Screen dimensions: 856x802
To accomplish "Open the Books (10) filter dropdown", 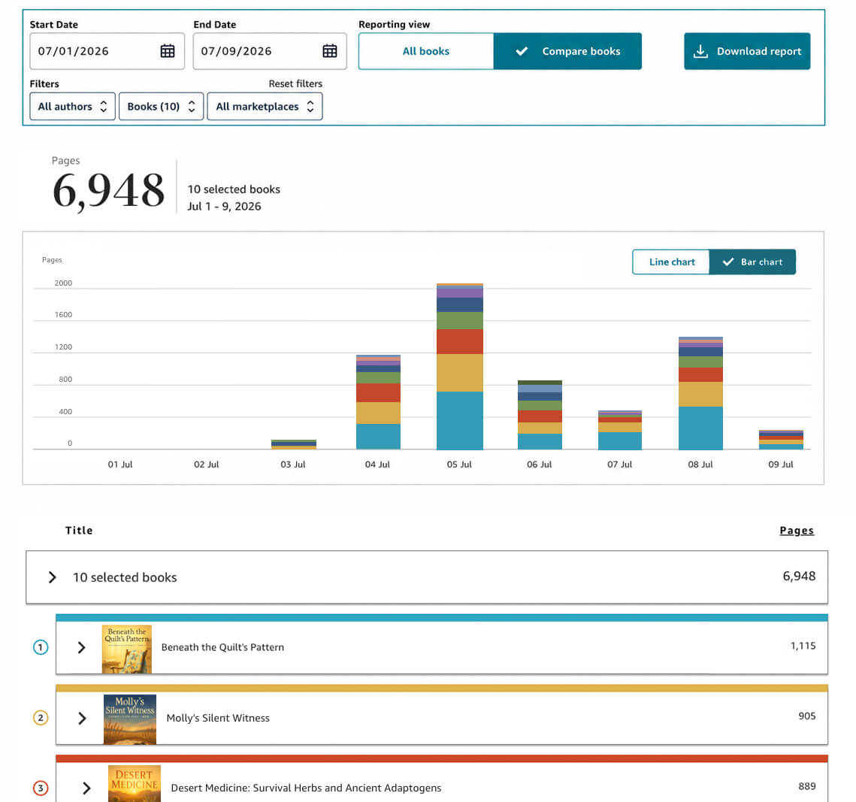I will pos(161,107).
